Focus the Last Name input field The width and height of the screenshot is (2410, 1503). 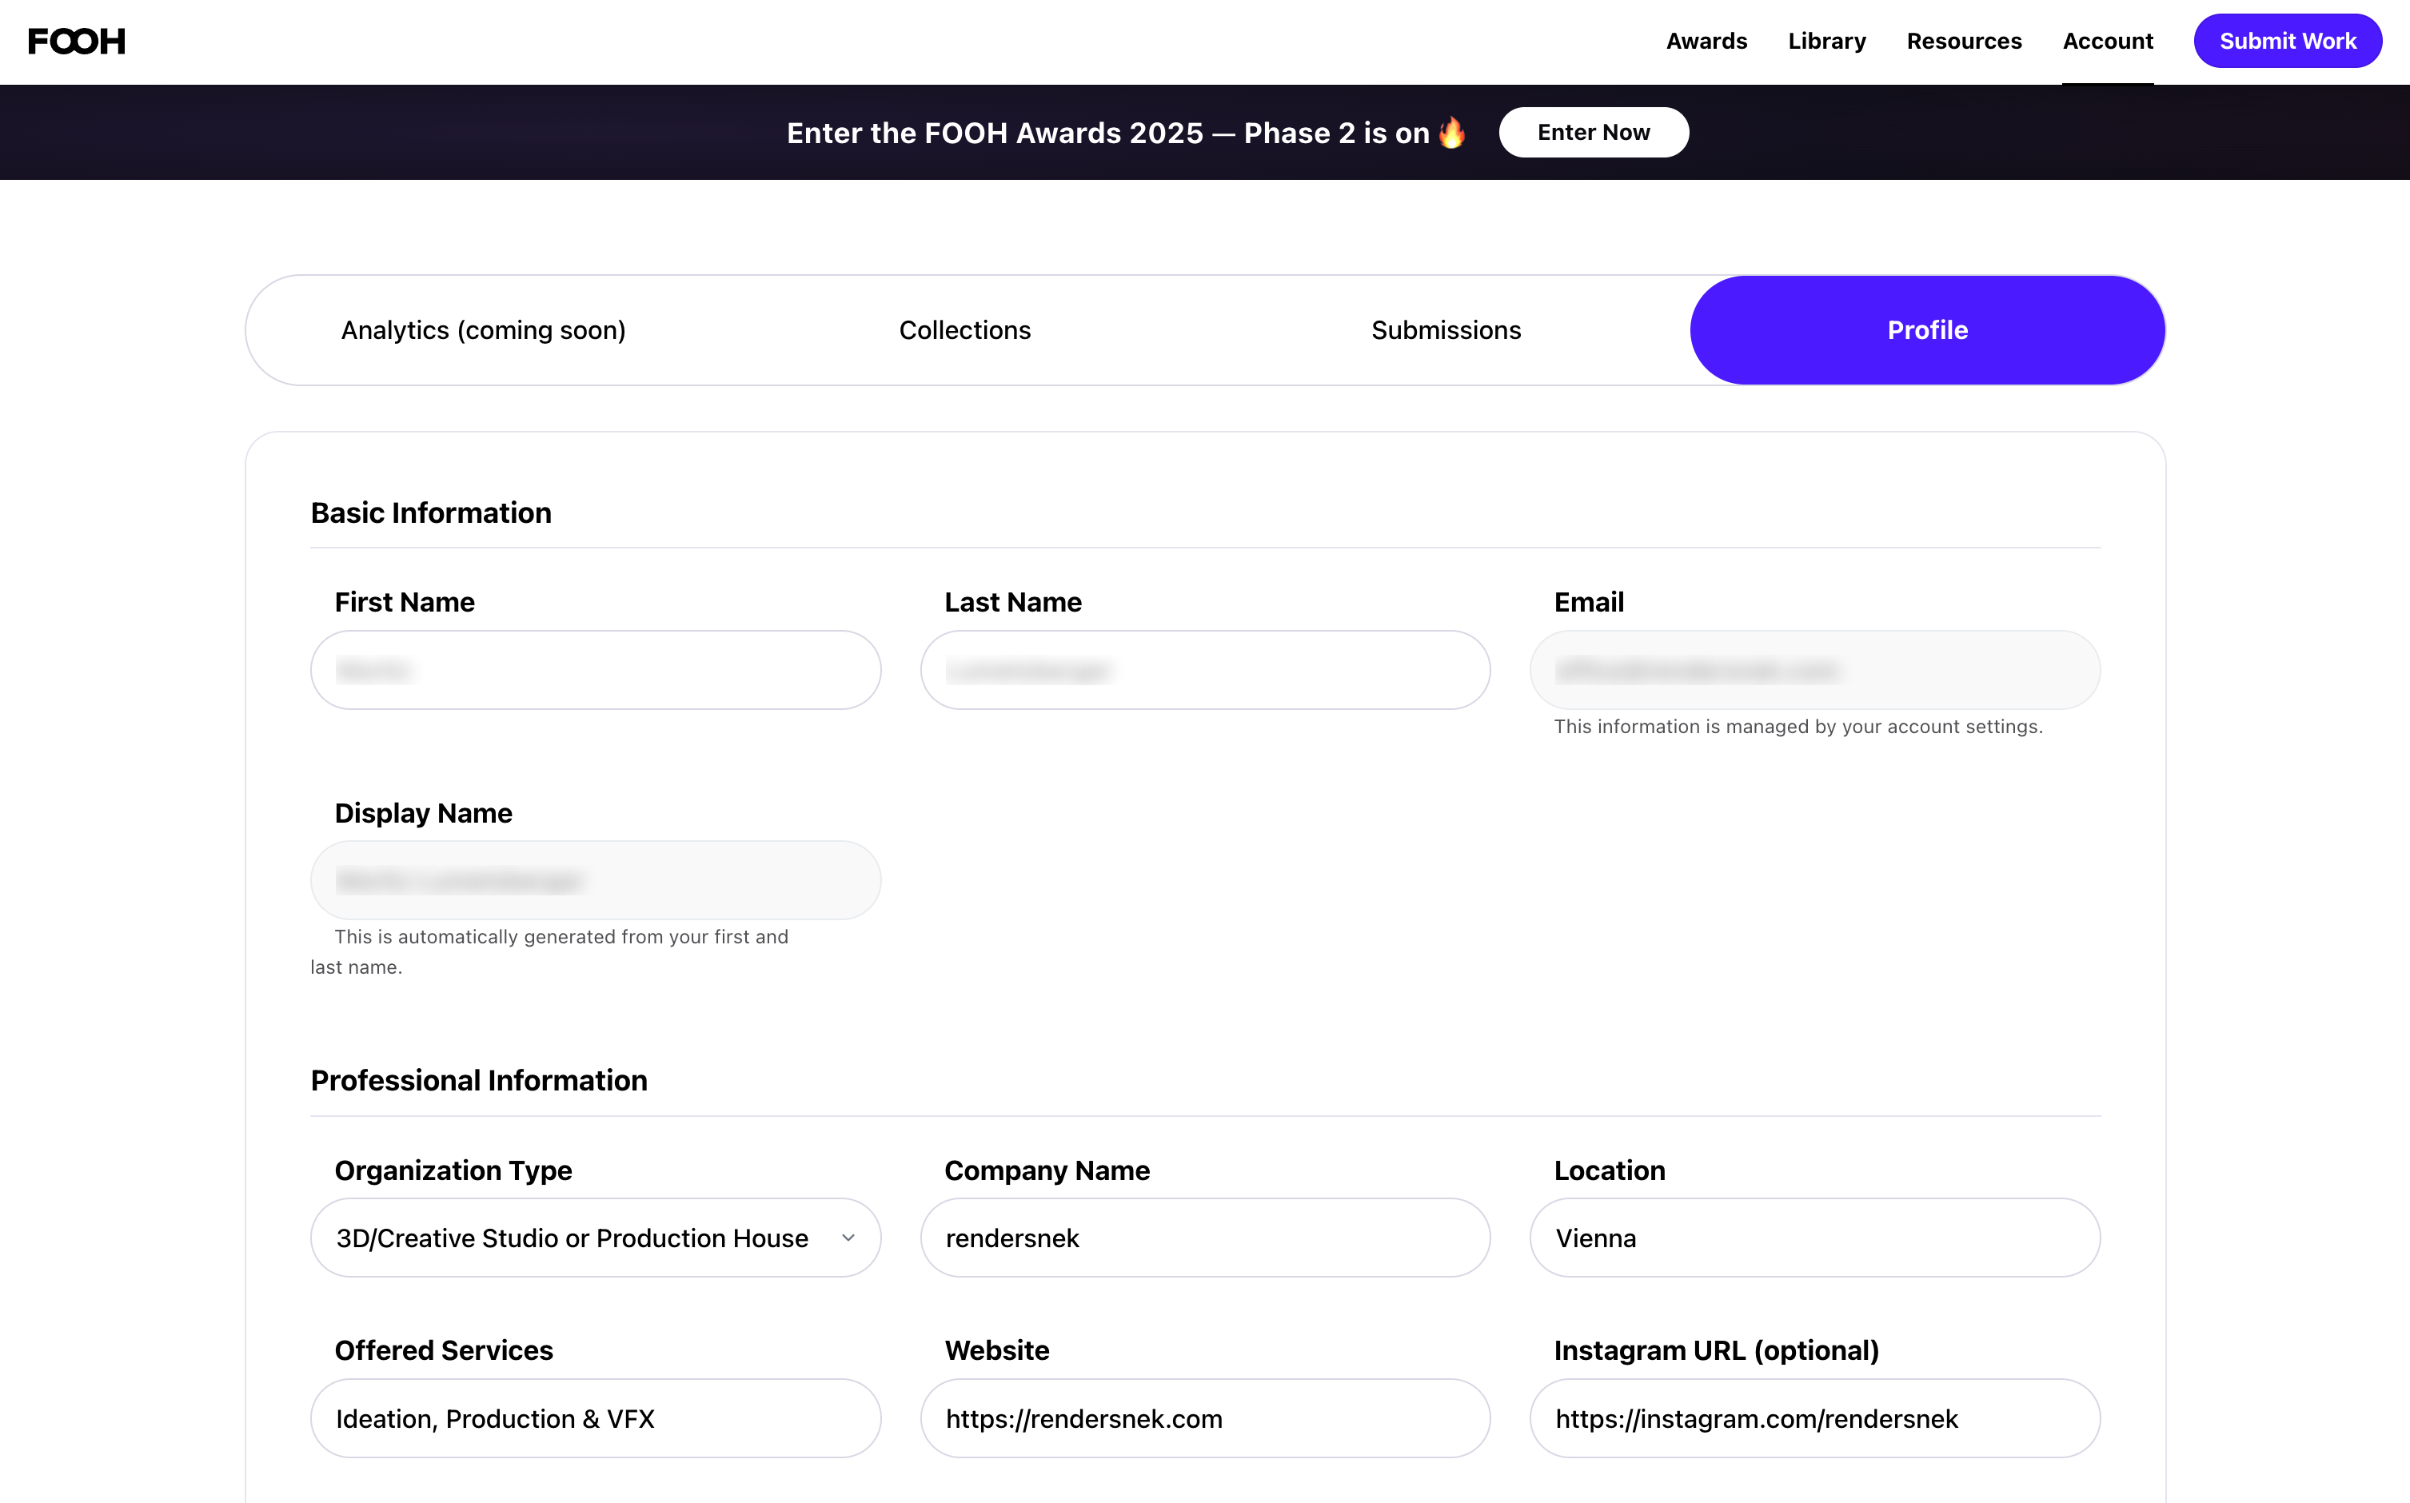click(1205, 670)
